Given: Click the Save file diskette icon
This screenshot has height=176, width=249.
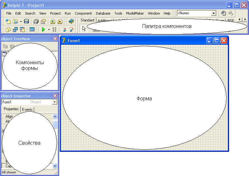Looking at the screenshot, I should coord(26,21).
